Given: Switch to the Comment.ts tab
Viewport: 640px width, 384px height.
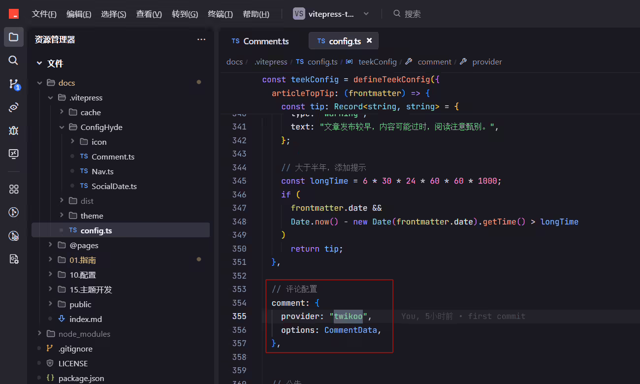Looking at the screenshot, I should [x=260, y=41].
